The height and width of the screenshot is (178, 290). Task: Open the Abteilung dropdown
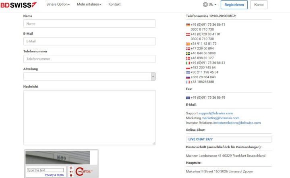[x=89, y=77]
